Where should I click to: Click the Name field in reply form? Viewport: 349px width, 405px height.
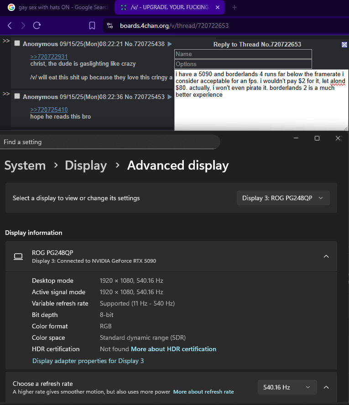[243, 54]
